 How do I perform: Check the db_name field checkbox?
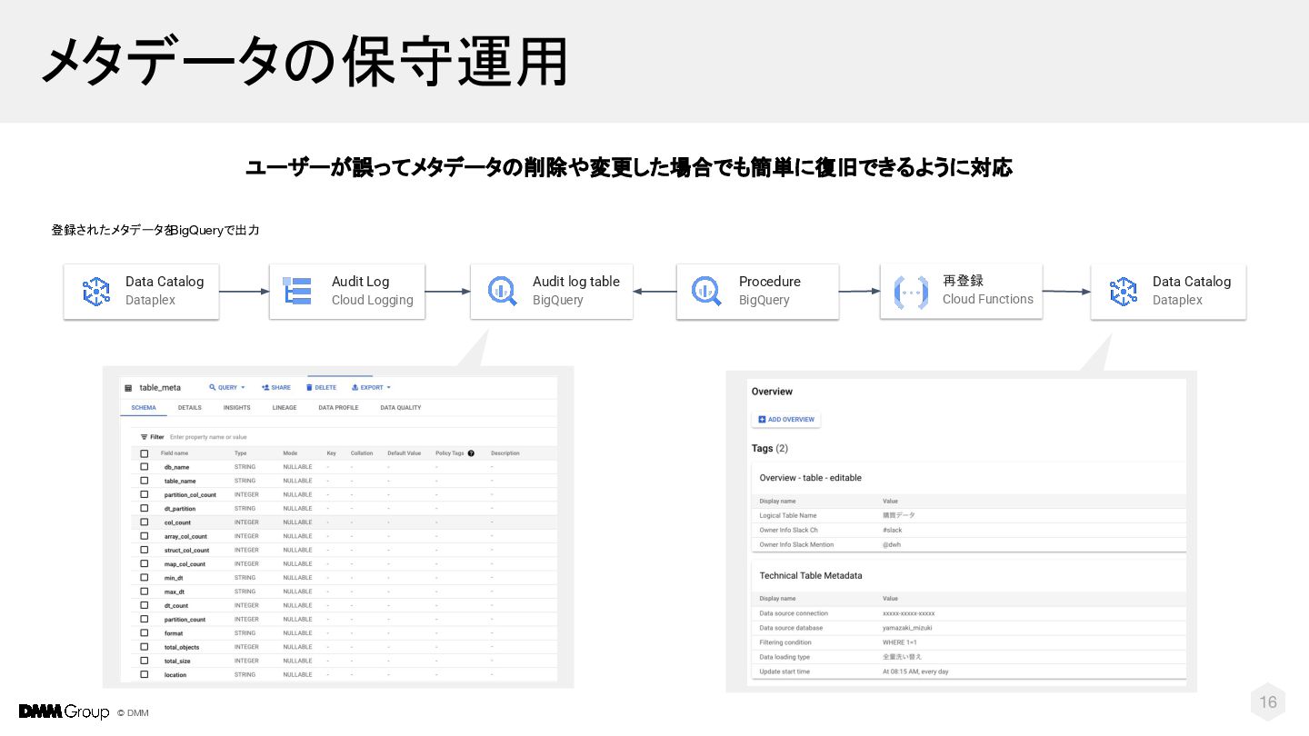click(x=144, y=467)
